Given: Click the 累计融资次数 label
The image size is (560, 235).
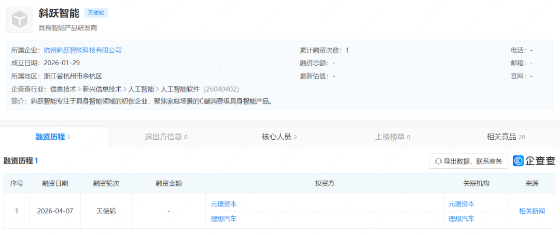Looking at the screenshot, I should point(321,50).
